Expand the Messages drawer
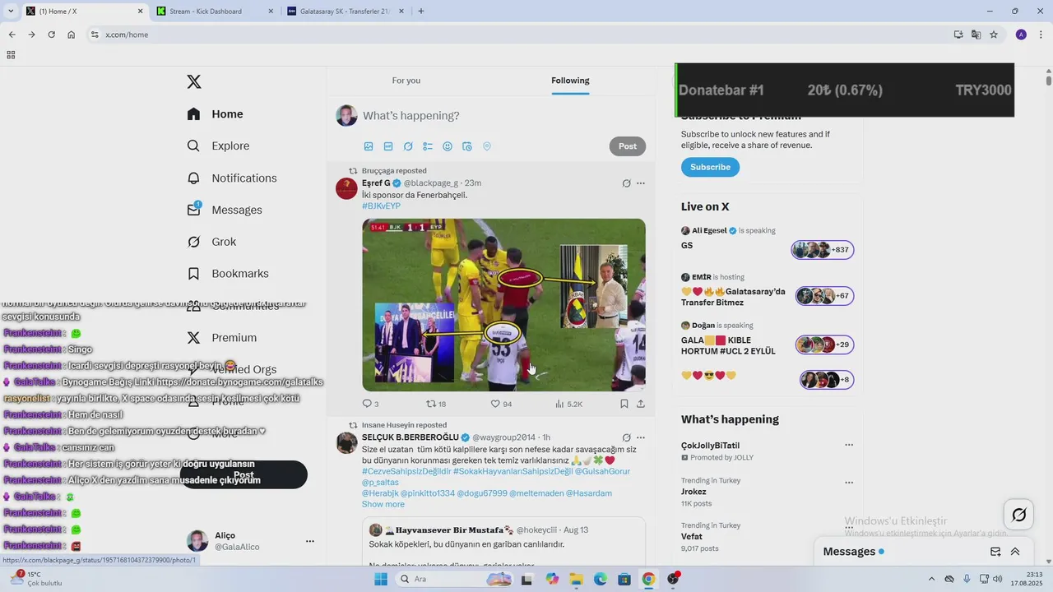This screenshot has width=1053, height=592. [1015, 552]
